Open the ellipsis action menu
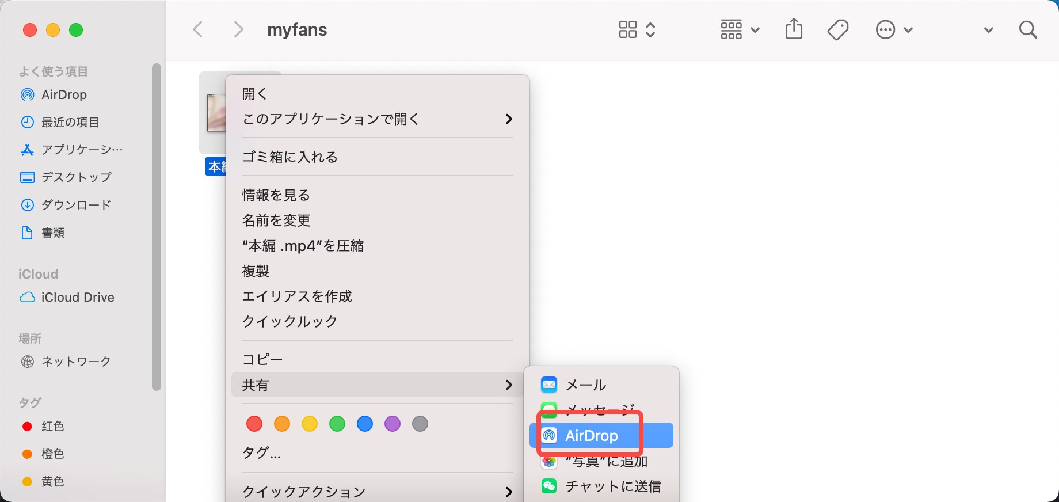Image resolution: width=1059 pixels, height=502 pixels. coord(885,29)
